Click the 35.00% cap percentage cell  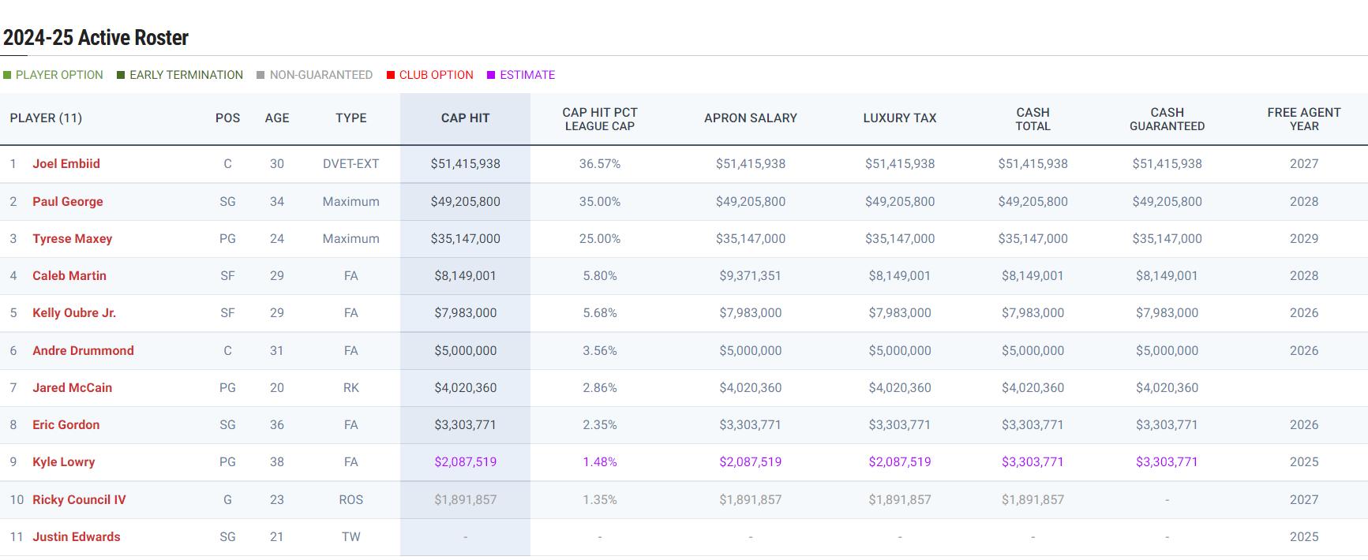[600, 201]
